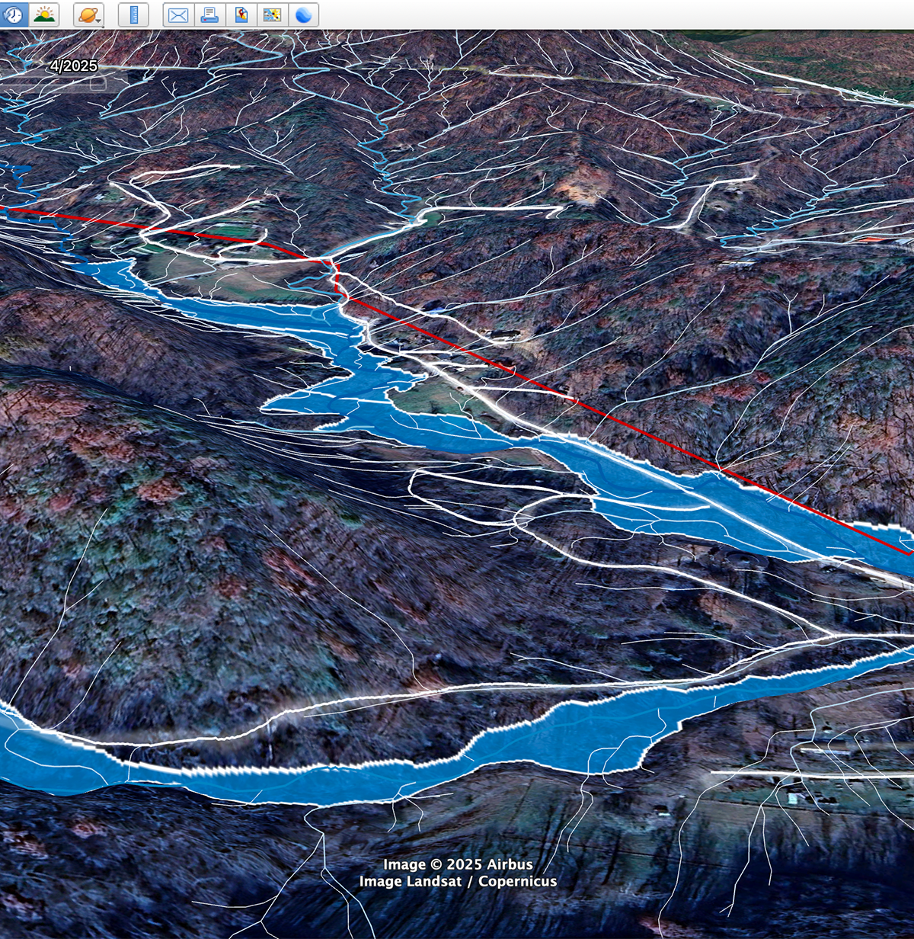Open the blue Google Earth web icon
914x939 pixels.
click(303, 14)
